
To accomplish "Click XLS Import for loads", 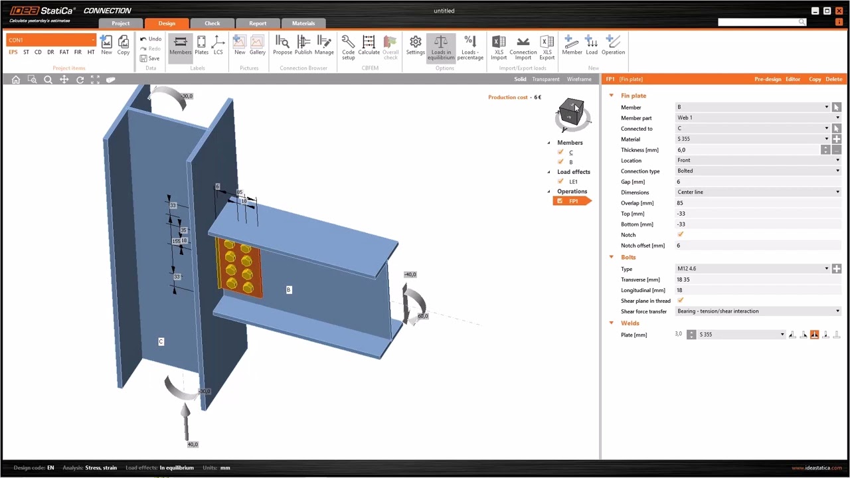I will tap(499, 47).
